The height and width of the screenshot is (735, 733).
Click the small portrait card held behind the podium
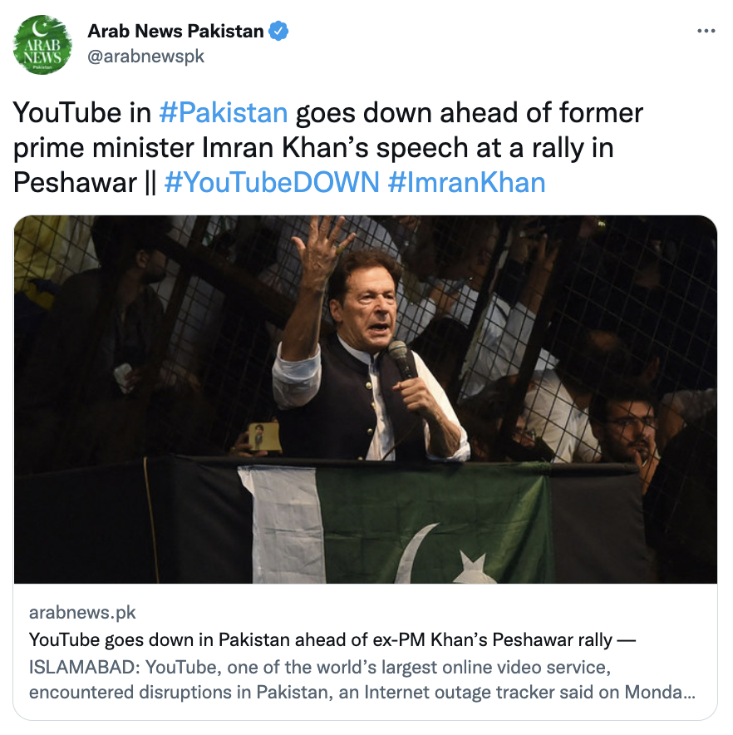(x=263, y=437)
